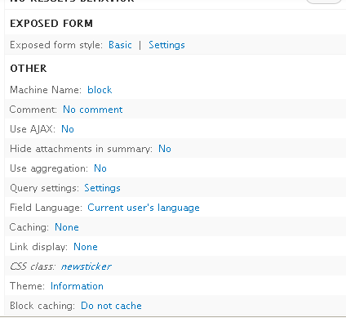Click the Theme label

(27, 286)
